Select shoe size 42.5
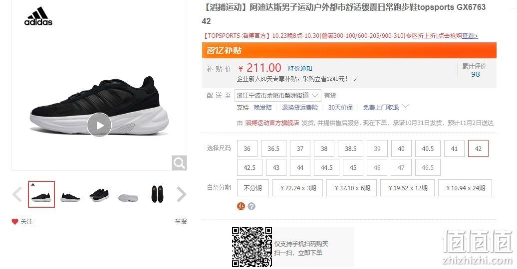Image resolution: width=517 pixels, height=269 pixels. pos(250,167)
